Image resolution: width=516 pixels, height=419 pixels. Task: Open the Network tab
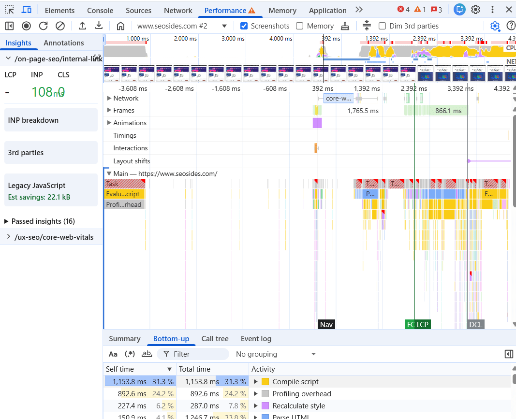point(178,11)
